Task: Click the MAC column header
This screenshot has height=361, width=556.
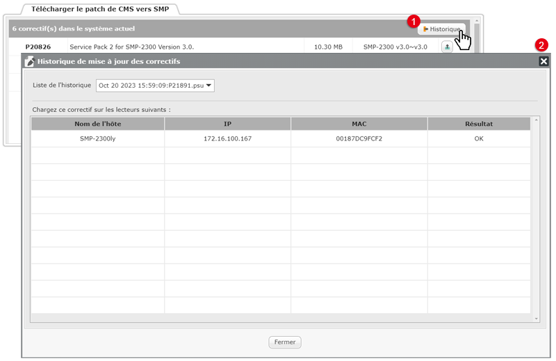Action: point(359,124)
